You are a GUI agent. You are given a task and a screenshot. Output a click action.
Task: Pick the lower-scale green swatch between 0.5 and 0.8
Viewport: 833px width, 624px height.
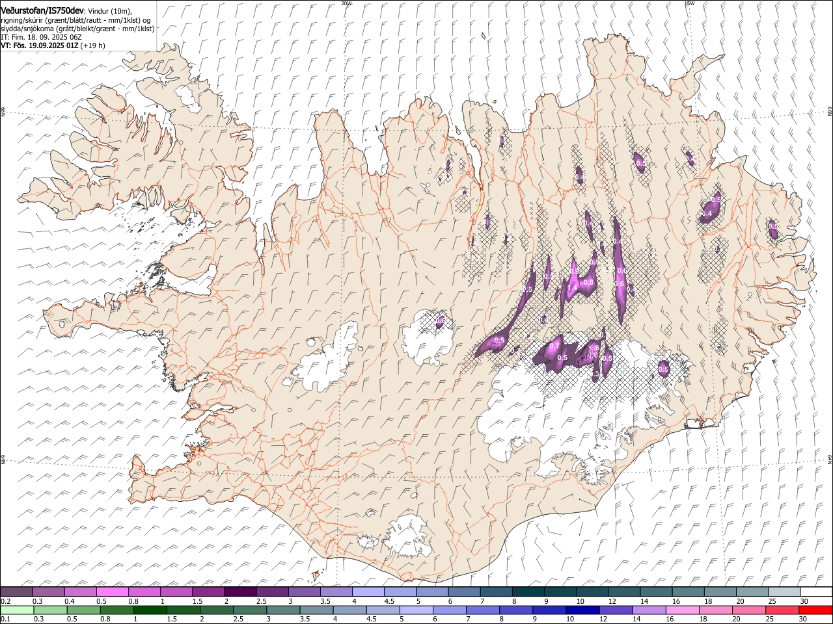point(83,610)
